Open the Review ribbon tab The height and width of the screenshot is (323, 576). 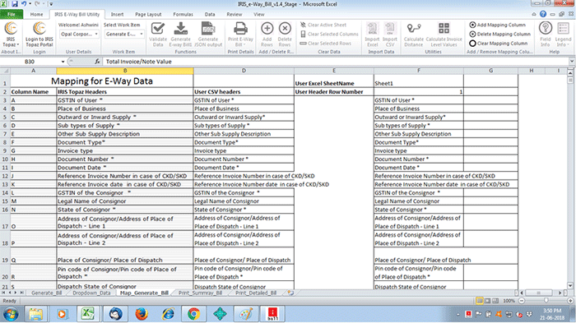[x=234, y=14]
